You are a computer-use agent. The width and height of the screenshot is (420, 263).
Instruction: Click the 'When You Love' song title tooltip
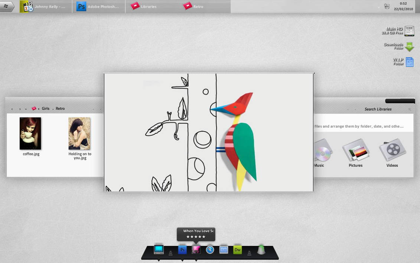click(x=198, y=231)
